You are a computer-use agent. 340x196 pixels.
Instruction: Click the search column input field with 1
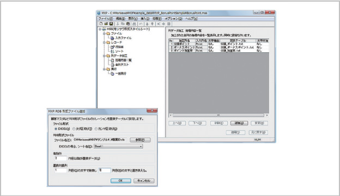point(60,170)
